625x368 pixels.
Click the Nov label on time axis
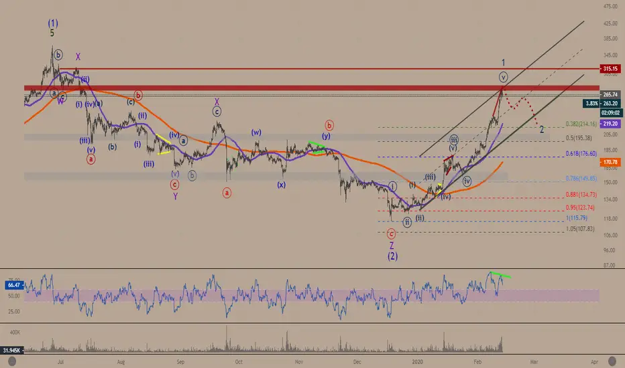[299, 362]
